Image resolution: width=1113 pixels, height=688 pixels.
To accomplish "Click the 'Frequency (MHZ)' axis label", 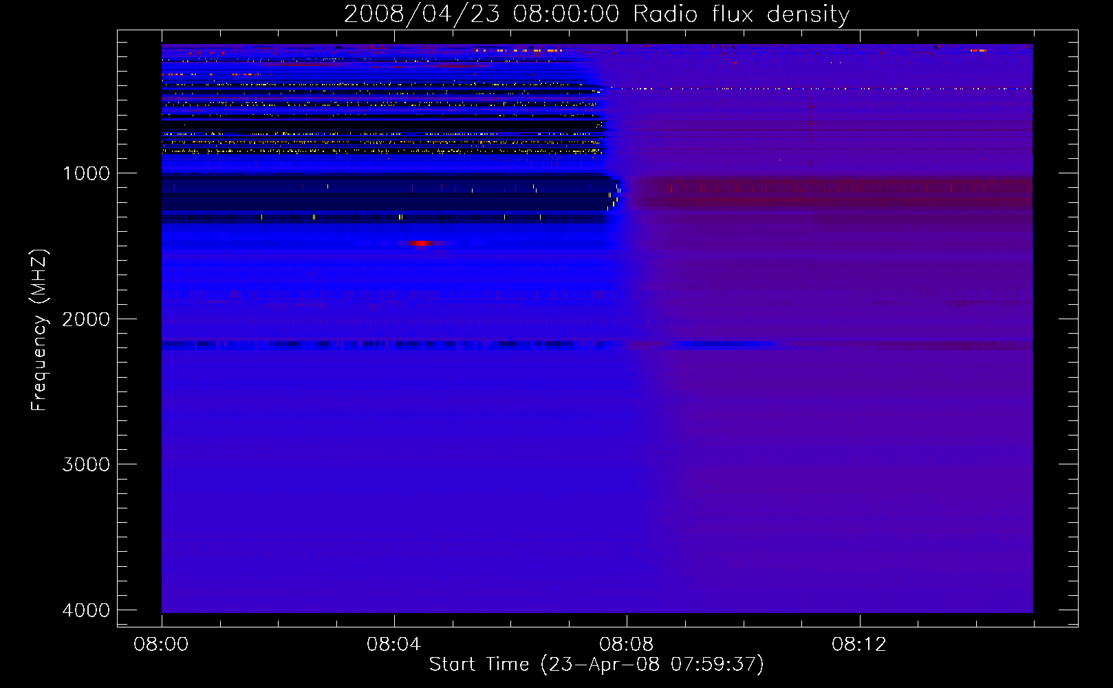I will pos(40,330).
